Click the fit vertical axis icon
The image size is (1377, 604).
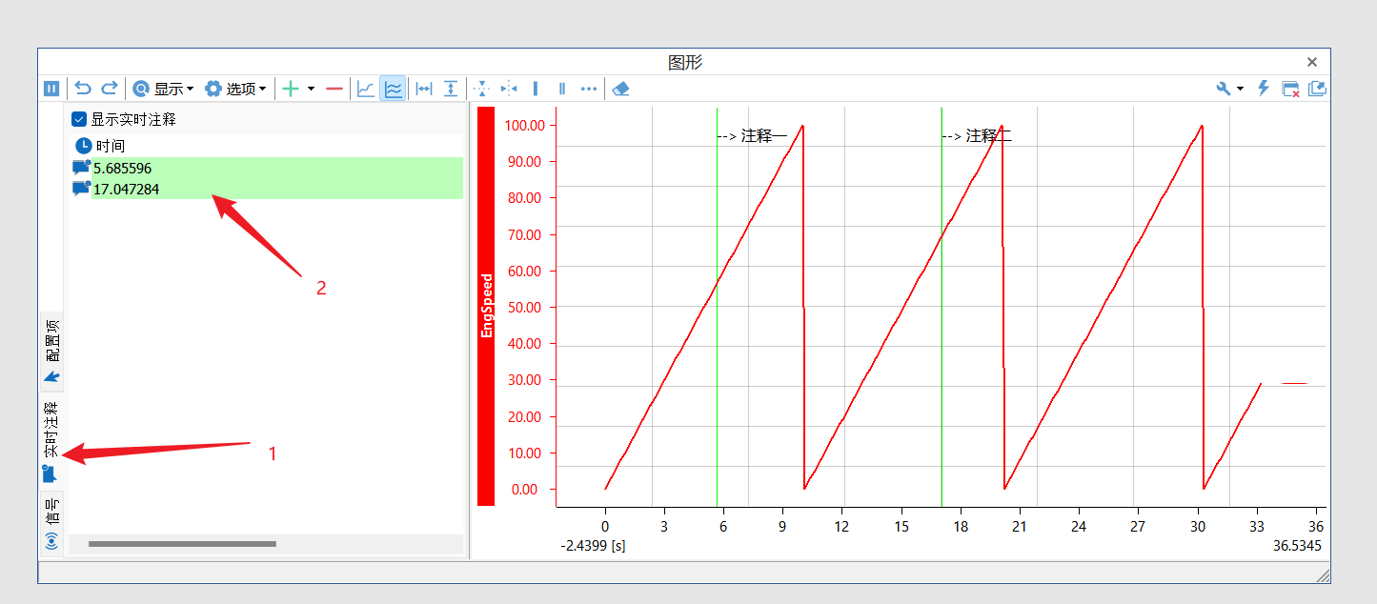(x=450, y=89)
